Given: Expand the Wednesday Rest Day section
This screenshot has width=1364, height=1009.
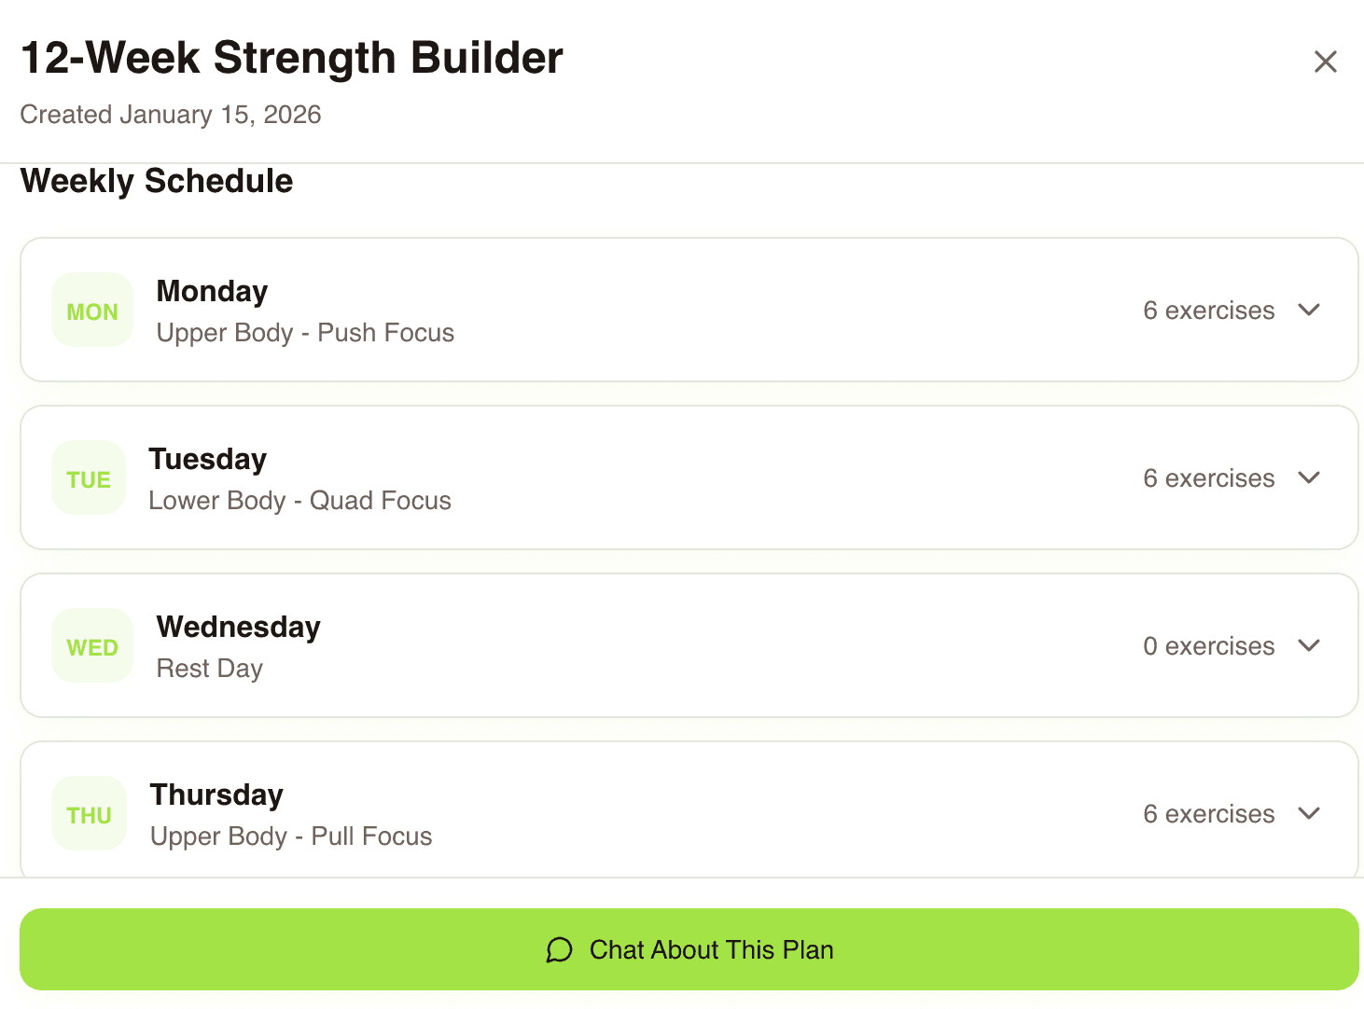Looking at the screenshot, I should click(x=1310, y=645).
